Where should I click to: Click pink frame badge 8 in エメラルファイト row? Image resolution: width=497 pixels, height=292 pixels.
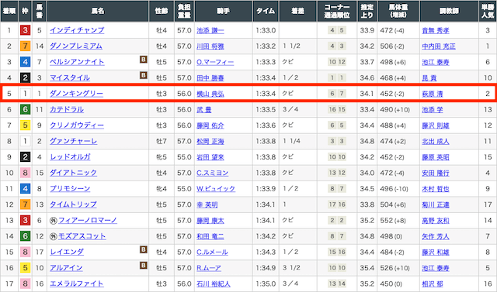(25, 283)
